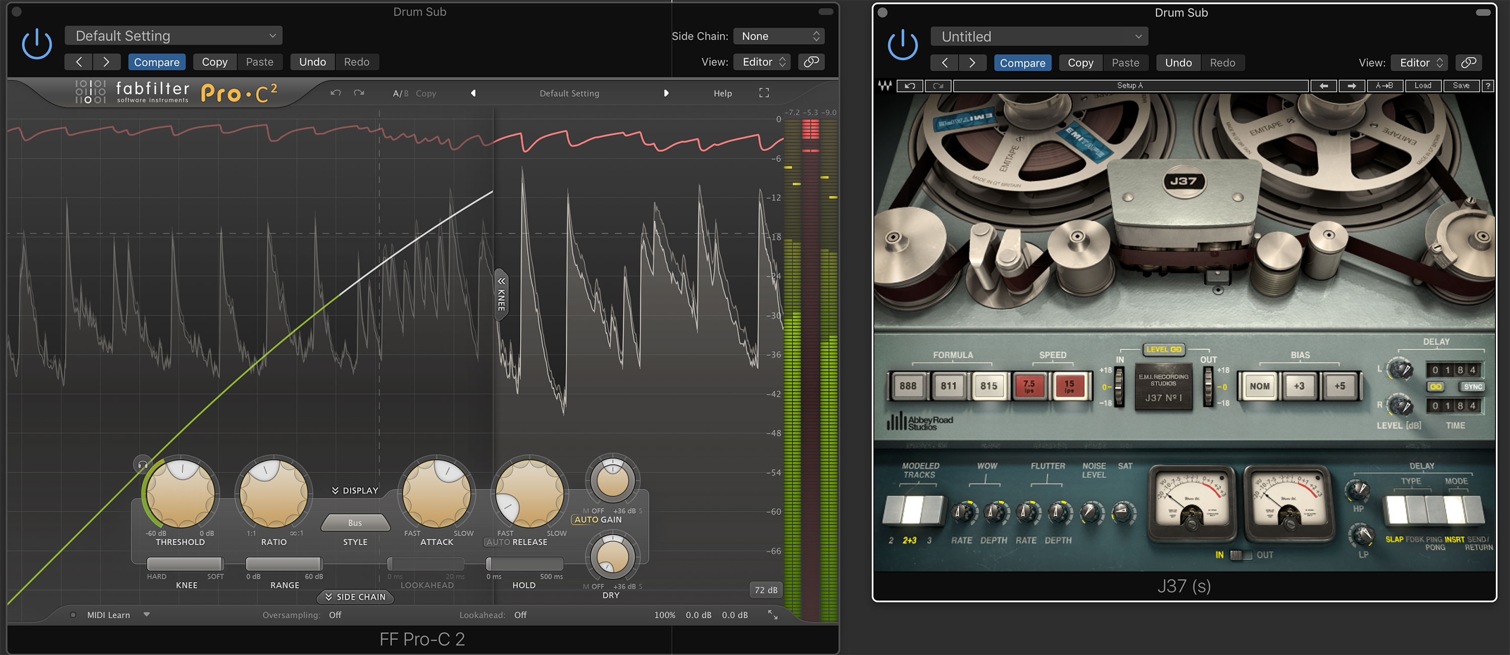Click the FabFilter undo arrow icon
The image size is (1510, 655).
click(335, 93)
